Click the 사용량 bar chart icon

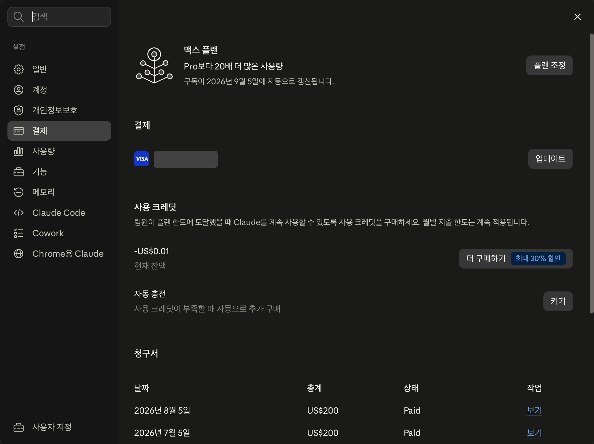coord(19,151)
